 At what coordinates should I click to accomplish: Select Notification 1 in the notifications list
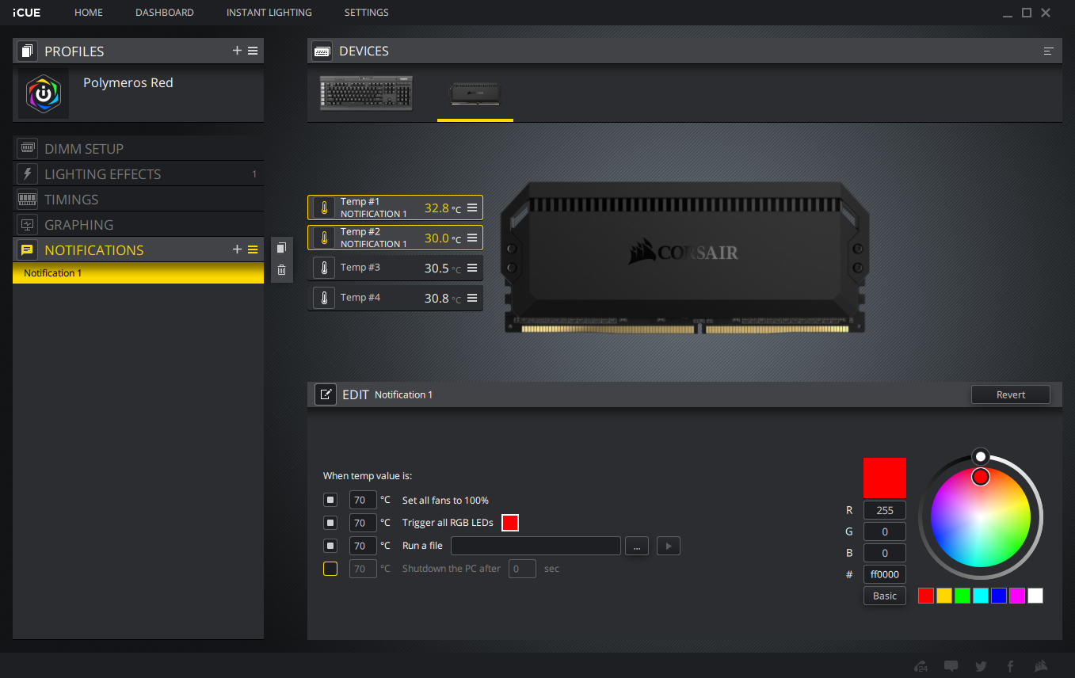139,273
